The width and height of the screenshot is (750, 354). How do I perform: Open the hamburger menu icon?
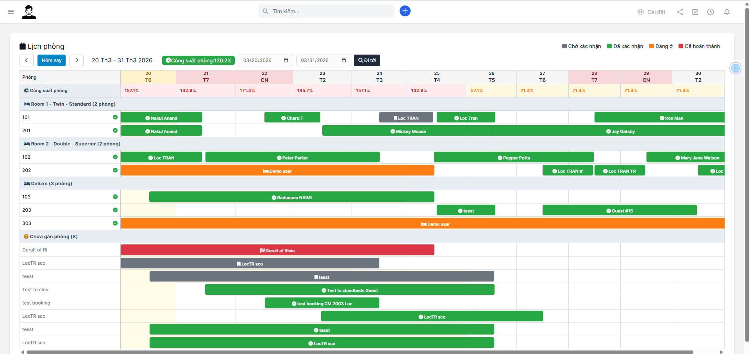[x=11, y=12]
